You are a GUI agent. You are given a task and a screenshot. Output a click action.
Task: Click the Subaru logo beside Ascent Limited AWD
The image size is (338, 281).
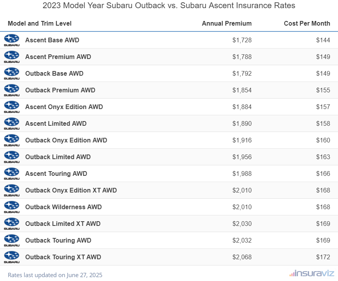(x=12, y=123)
